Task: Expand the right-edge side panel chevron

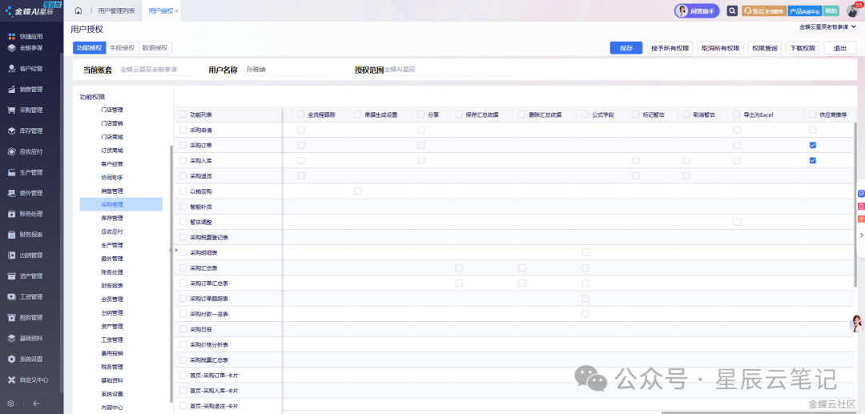Action: coord(861,235)
